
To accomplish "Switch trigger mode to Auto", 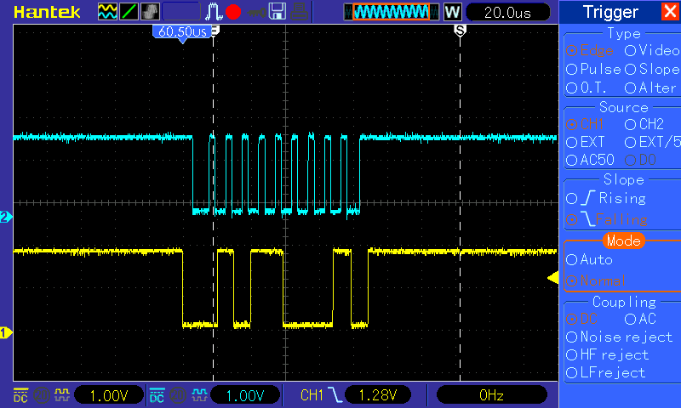I will pos(589,260).
